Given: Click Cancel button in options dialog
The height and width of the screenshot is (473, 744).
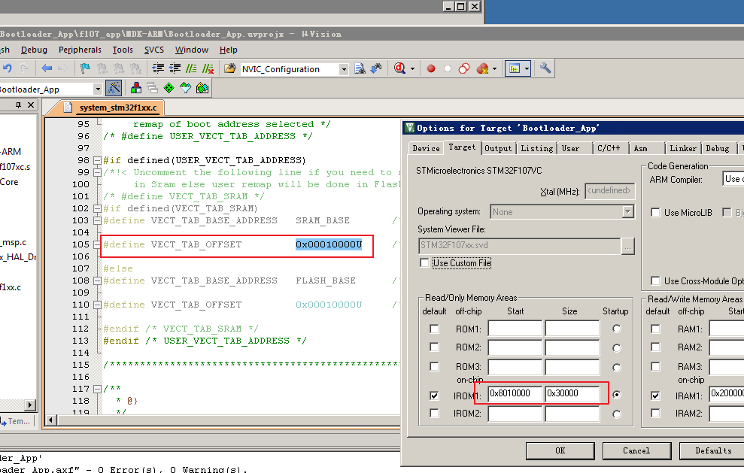Looking at the screenshot, I should (x=636, y=450).
